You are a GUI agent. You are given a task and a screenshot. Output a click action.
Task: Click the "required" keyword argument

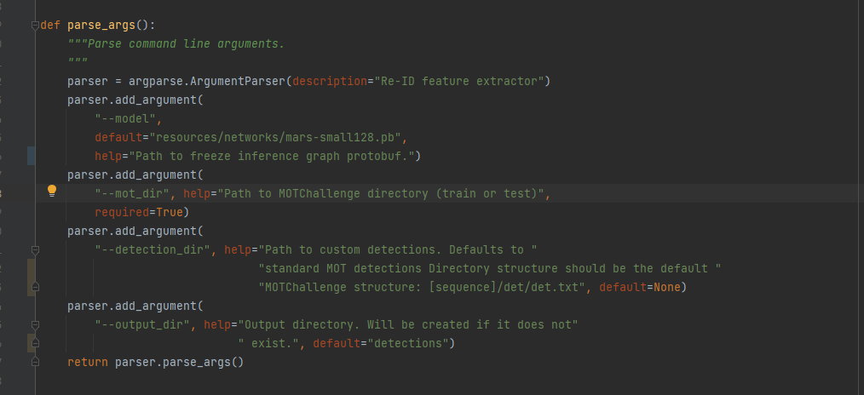coord(122,212)
